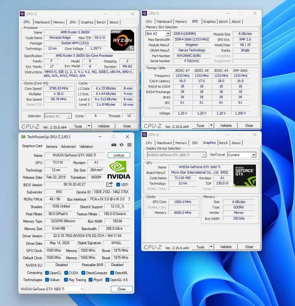The height and width of the screenshot is (306, 295).
Task: Open the Tools dropdown arrow in the Graphics window
Action: pos(211,247)
